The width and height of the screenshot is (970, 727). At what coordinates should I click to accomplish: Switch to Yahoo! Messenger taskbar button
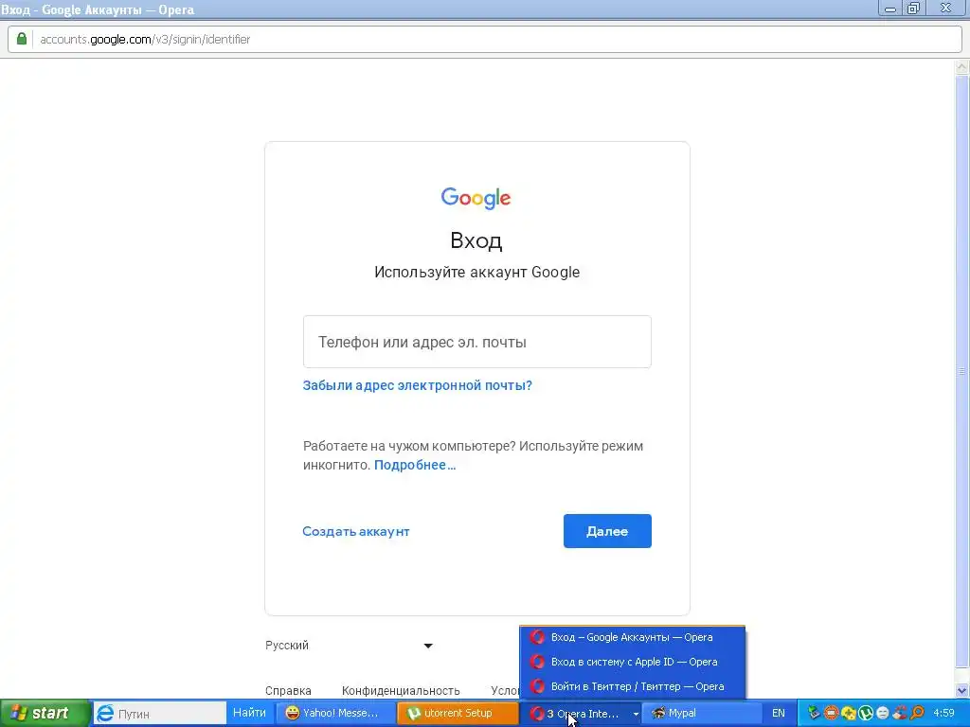[334, 714]
